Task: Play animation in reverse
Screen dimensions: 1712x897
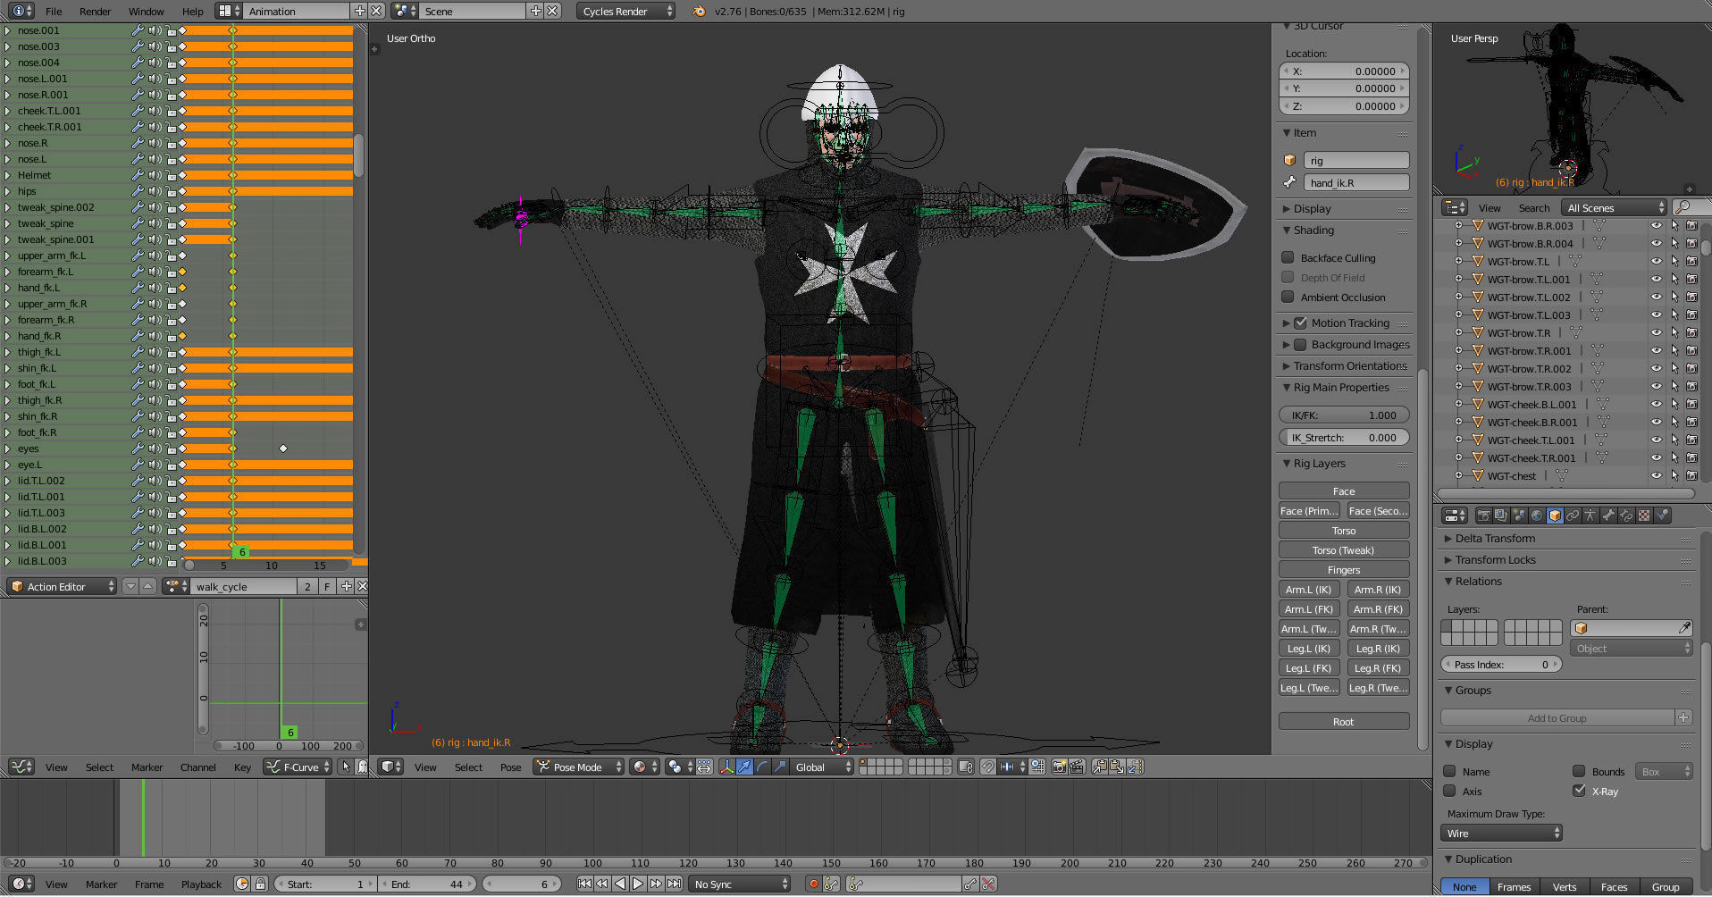Action: pos(620,884)
